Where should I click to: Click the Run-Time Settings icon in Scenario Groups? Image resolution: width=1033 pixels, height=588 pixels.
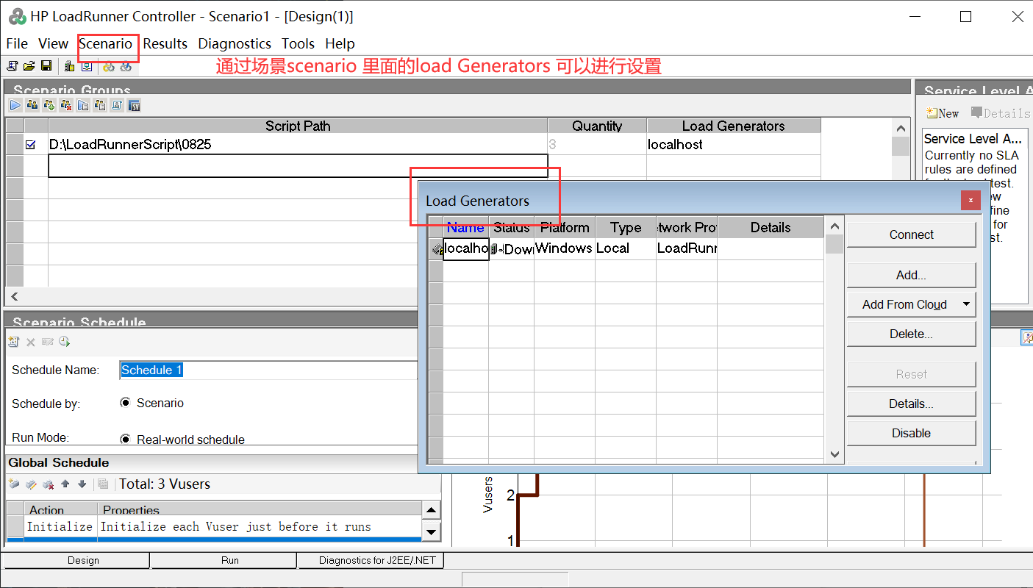pyautogui.click(x=83, y=105)
